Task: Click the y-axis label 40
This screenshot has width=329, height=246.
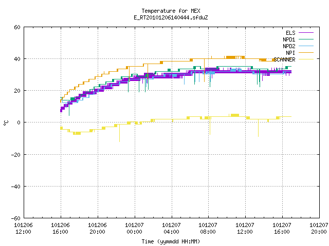Action: coord(17,59)
